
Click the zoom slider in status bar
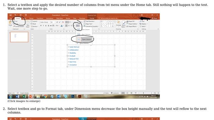click(x=145, y=93)
